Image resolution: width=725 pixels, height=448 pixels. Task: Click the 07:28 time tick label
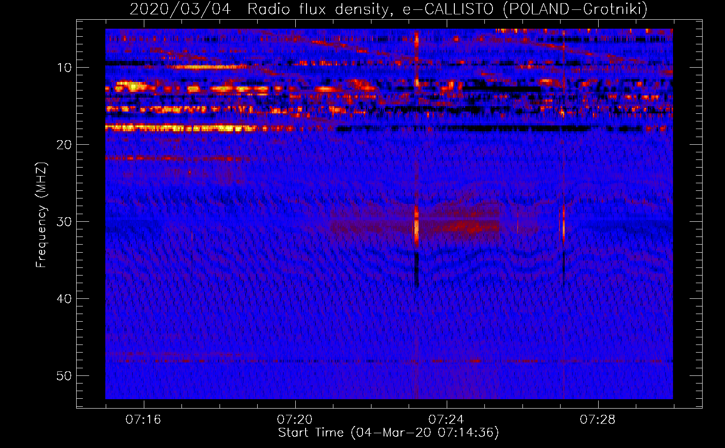click(x=598, y=420)
